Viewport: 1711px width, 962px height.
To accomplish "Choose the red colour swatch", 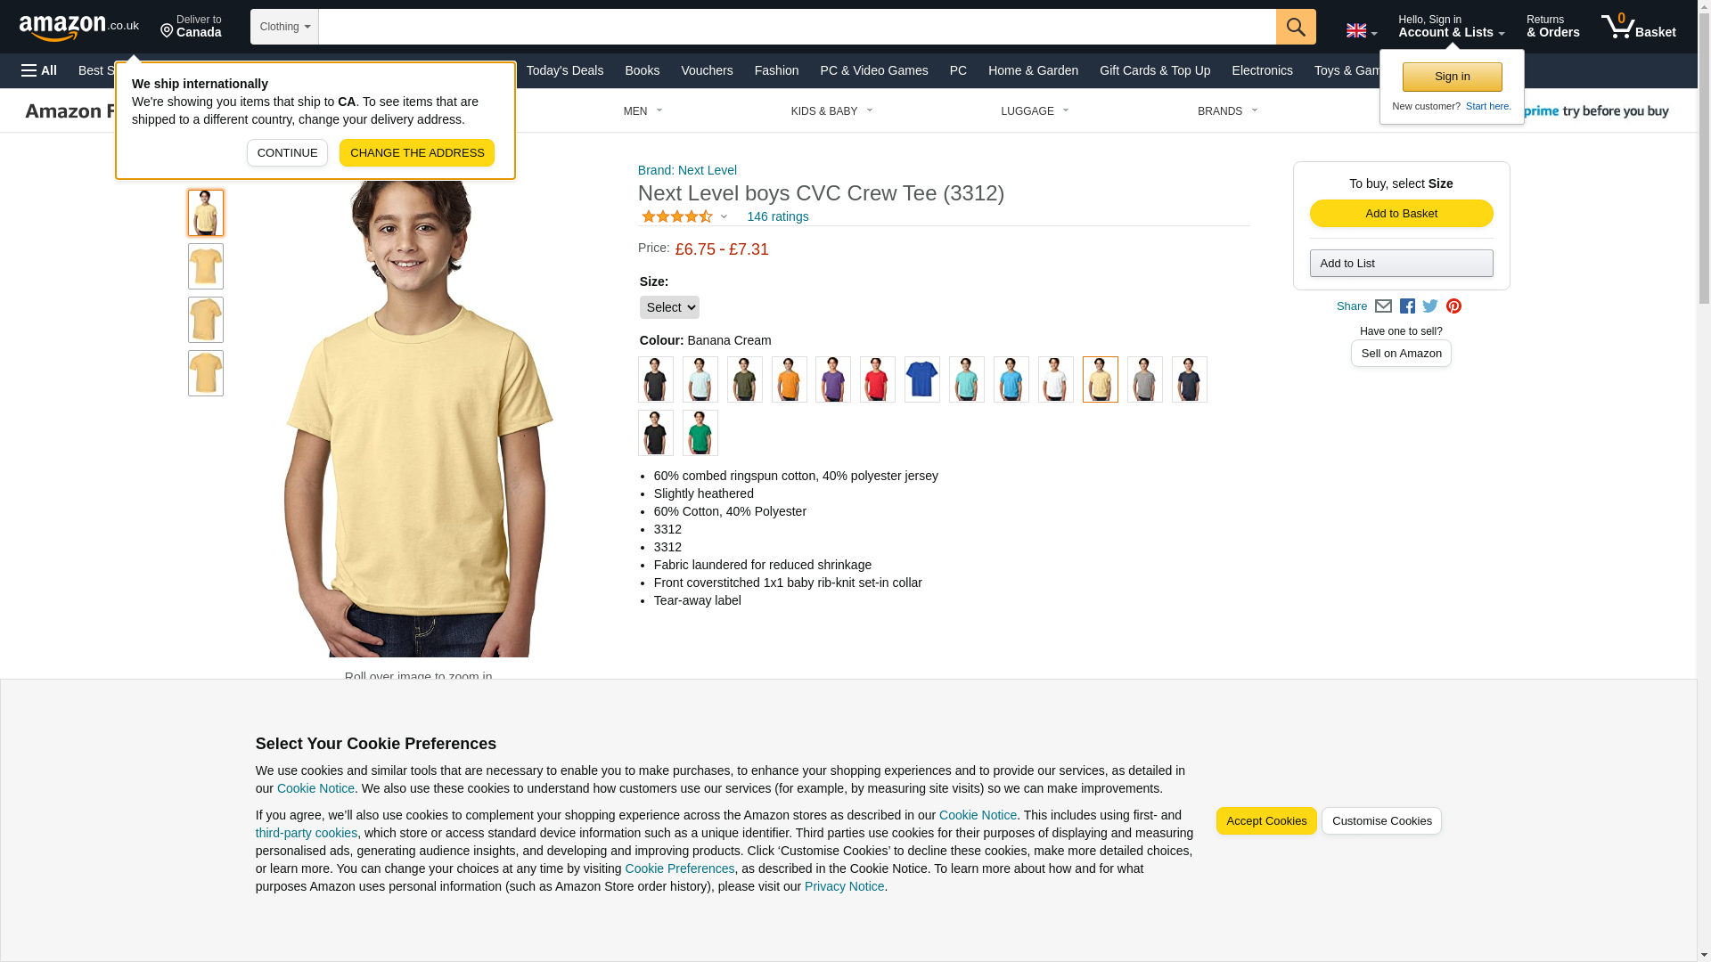I will click(877, 379).
